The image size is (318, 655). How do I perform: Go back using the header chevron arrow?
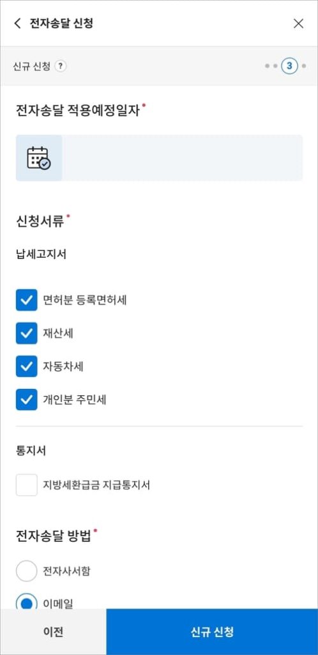tap(17, 24)
